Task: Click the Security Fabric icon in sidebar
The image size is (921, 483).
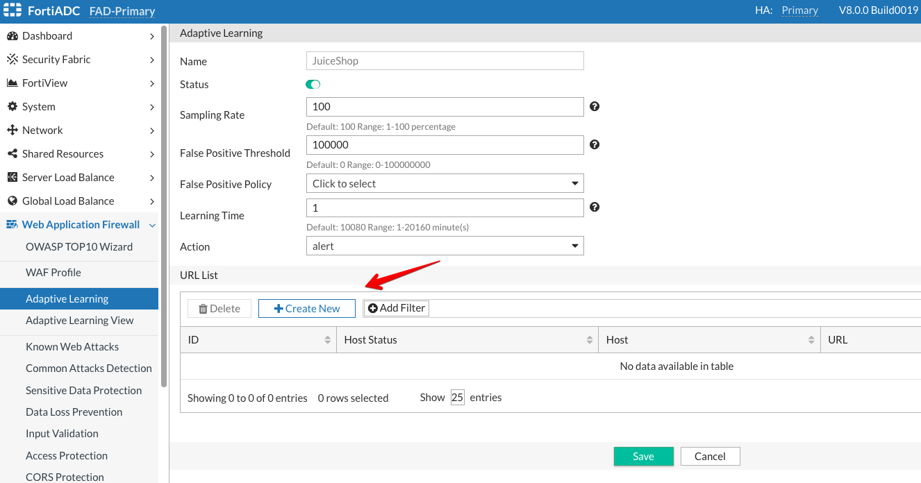Action: tap(12, 60)
